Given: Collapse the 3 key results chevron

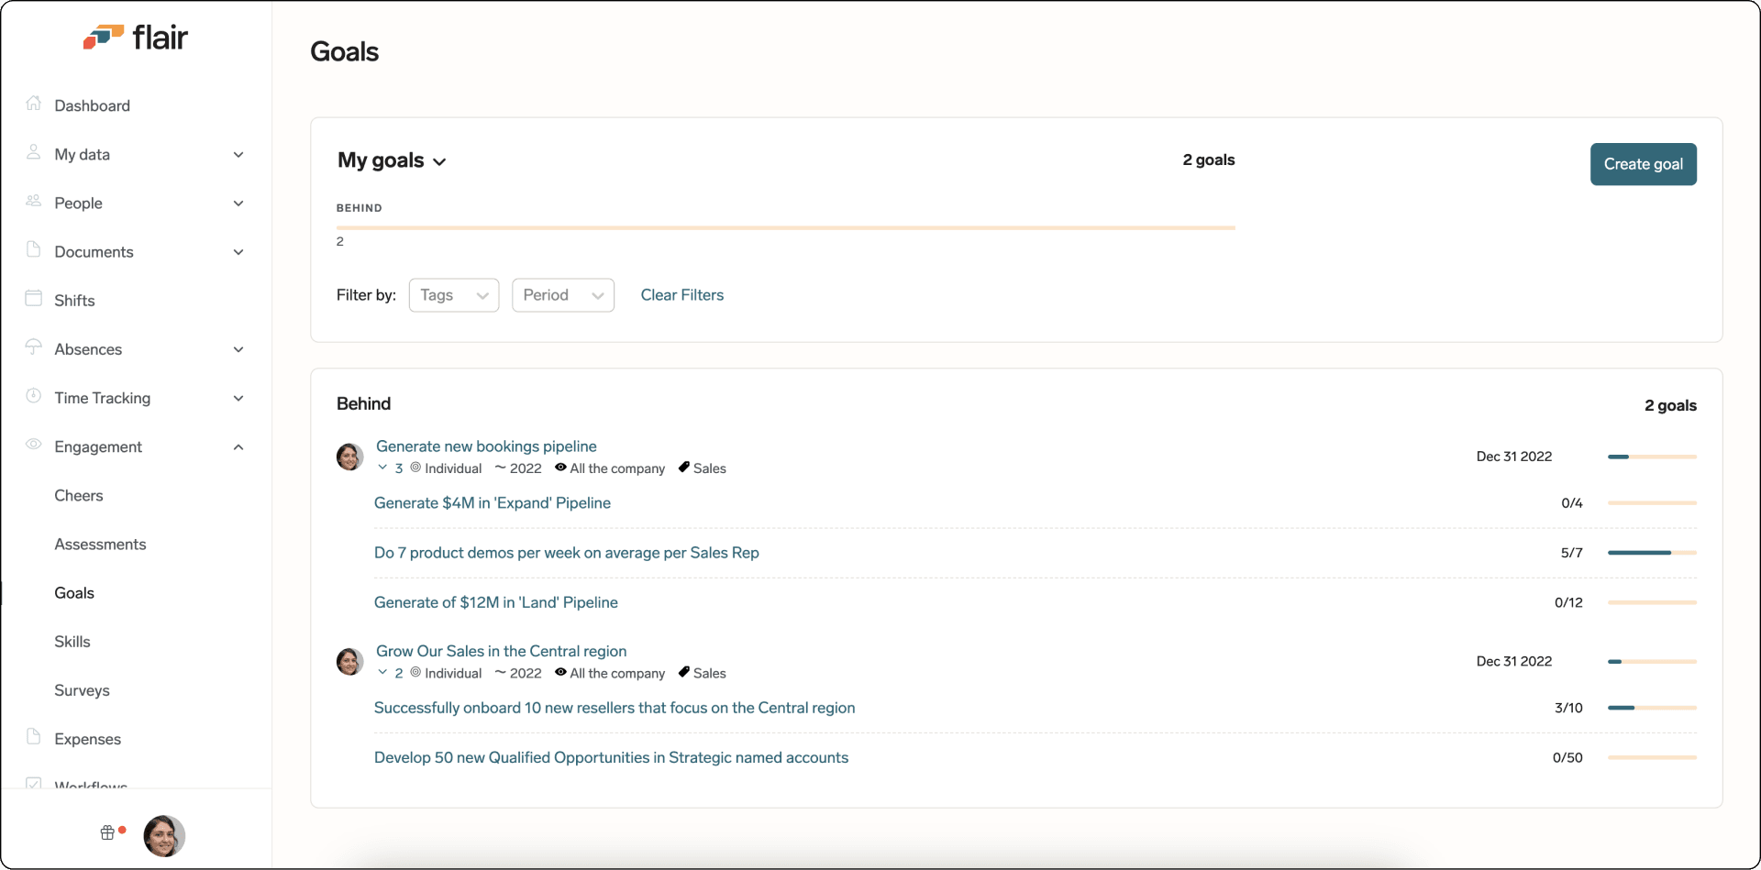Looking at the screenshot, I should click(382, 468).
